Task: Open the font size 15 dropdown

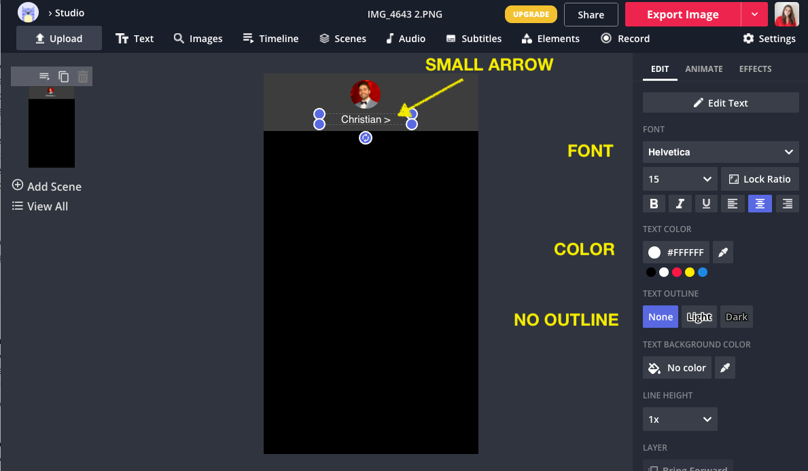Action: coord(680,179)
